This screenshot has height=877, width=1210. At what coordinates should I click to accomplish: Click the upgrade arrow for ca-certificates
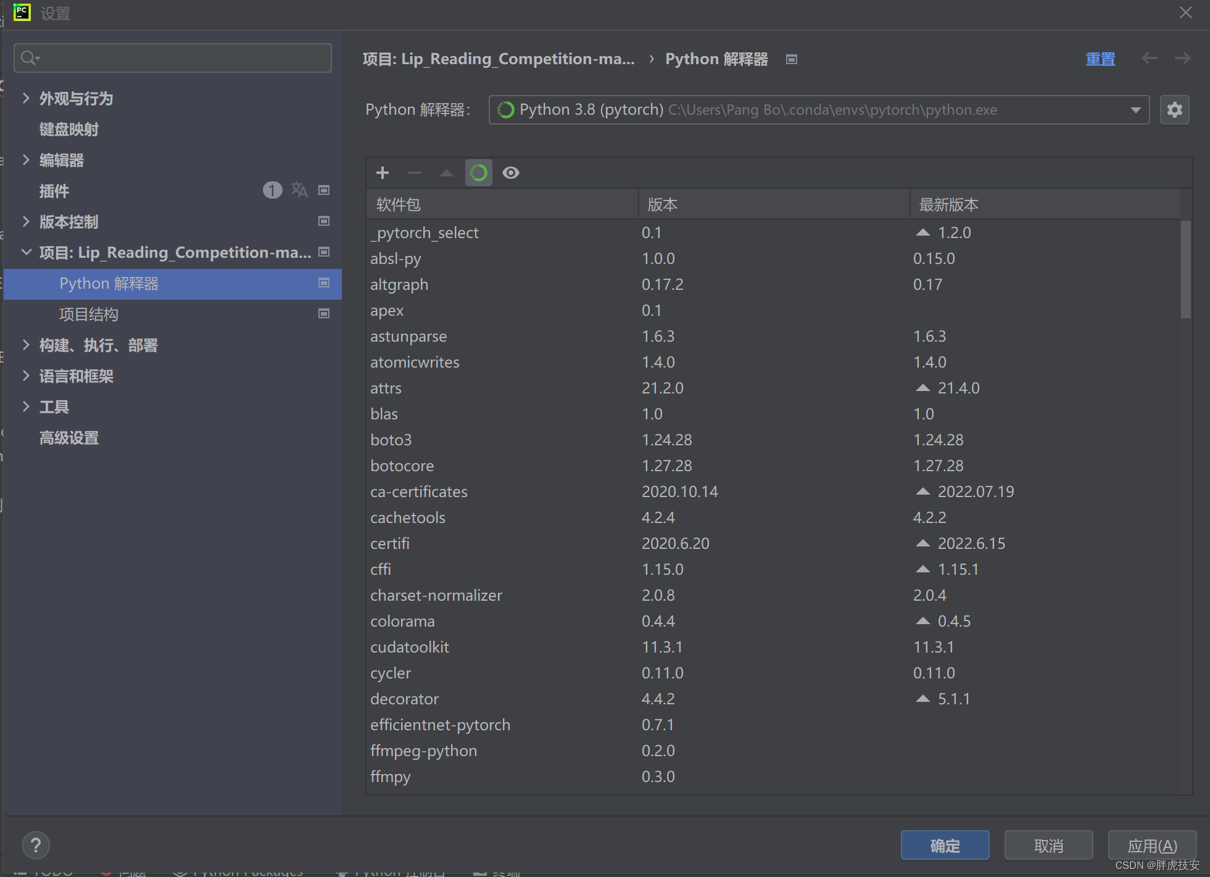(922, 492)
